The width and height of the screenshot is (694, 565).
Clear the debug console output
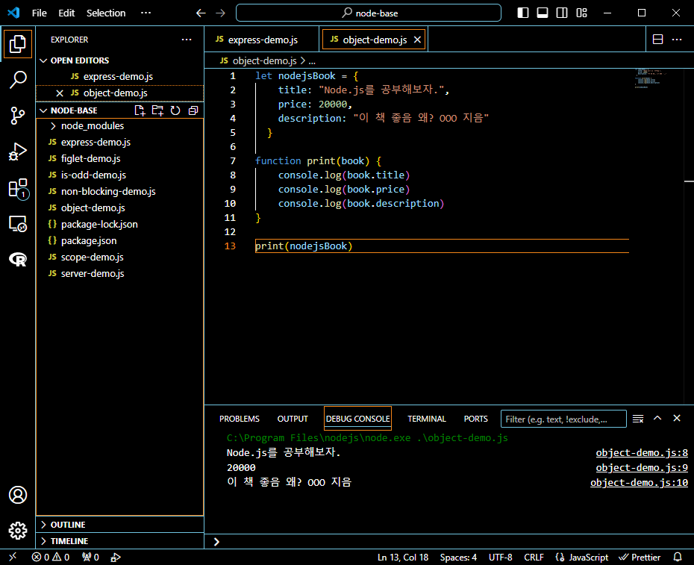point(638,419)
